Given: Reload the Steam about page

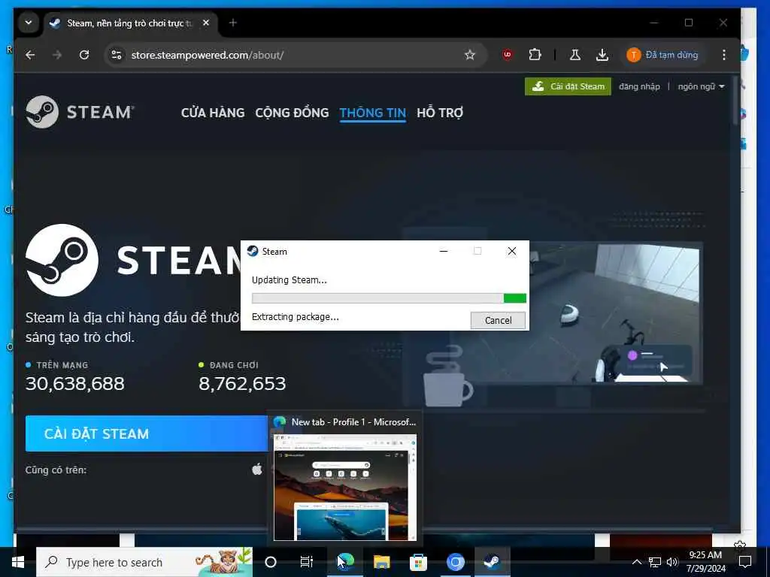Looking at the screenshot, I should tap(84, 55).
